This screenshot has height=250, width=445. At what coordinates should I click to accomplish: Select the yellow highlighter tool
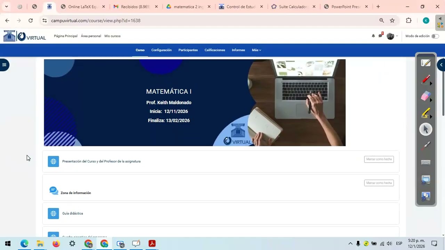pyautogui.click(x=426, y=113)
